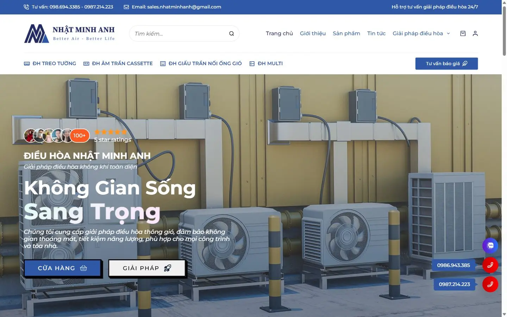Click the page vertical scrollbar thumb
Screen dimensions: 507x317
tap(504, 31)
